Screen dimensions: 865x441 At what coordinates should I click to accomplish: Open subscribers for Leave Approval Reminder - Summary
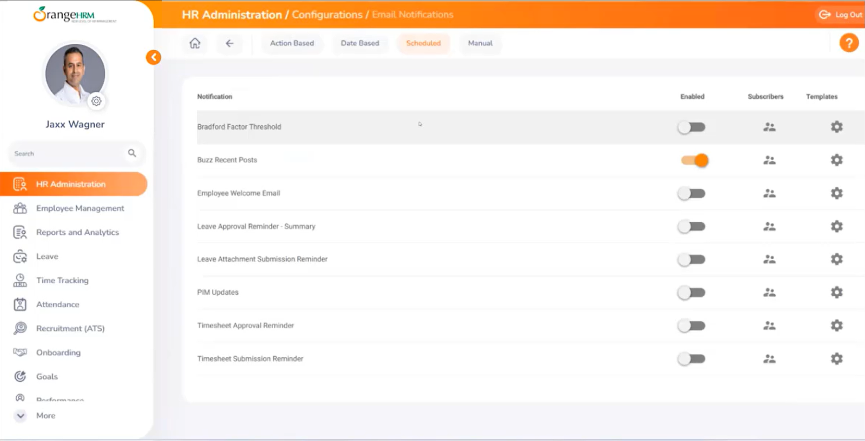769,227
